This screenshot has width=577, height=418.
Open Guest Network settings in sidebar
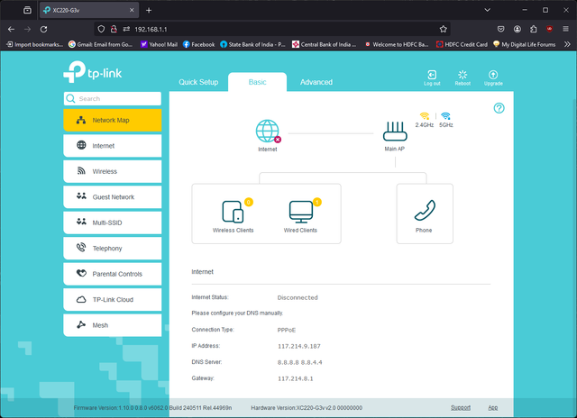pos(113,196)
